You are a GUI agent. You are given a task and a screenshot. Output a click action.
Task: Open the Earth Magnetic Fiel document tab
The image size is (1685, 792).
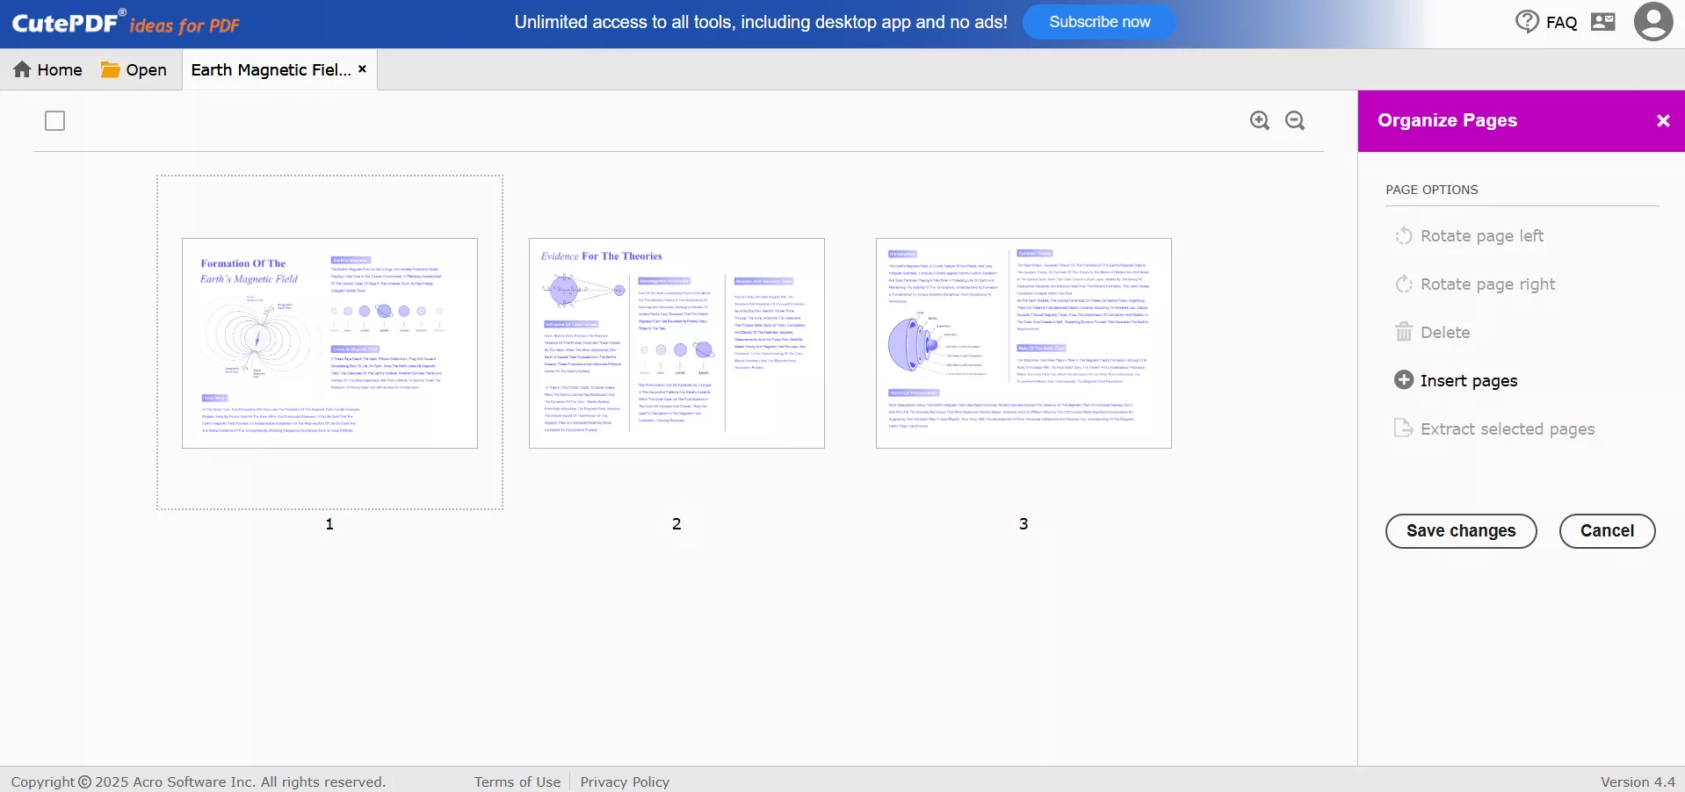point(268,69)
